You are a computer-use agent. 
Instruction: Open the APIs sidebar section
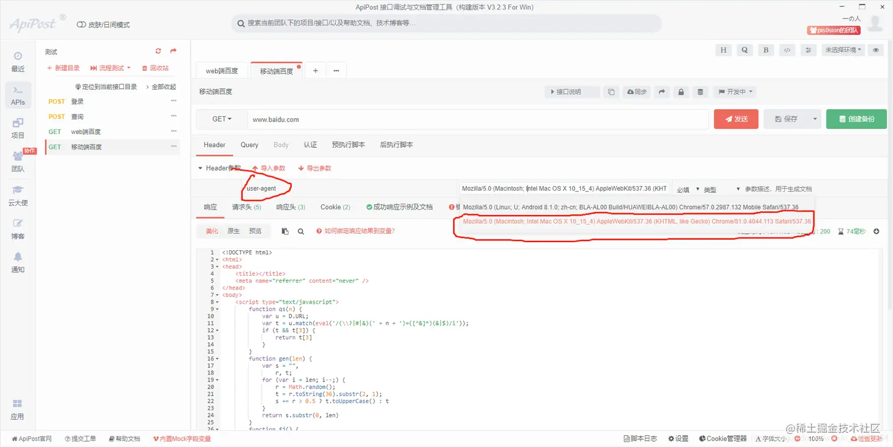pyautogui.click(x=18, y=95)
